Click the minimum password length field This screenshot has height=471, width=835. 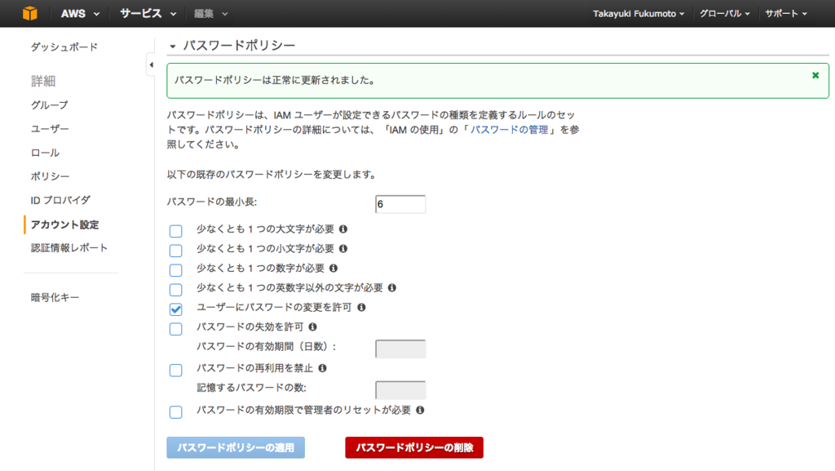point(400,204)
